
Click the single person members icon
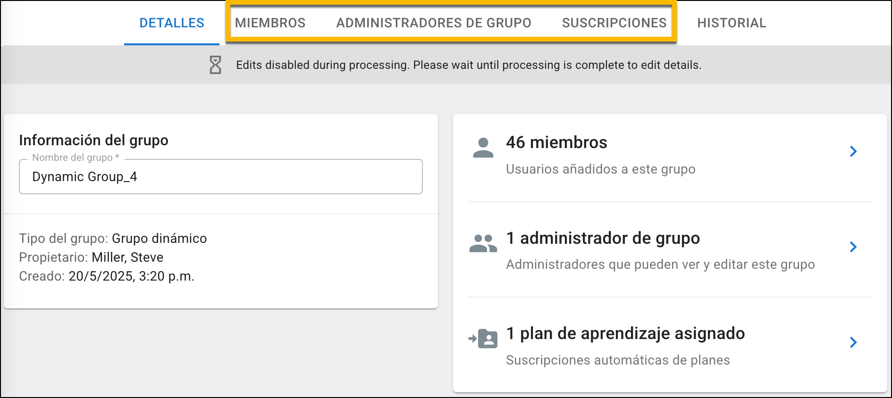483,148
